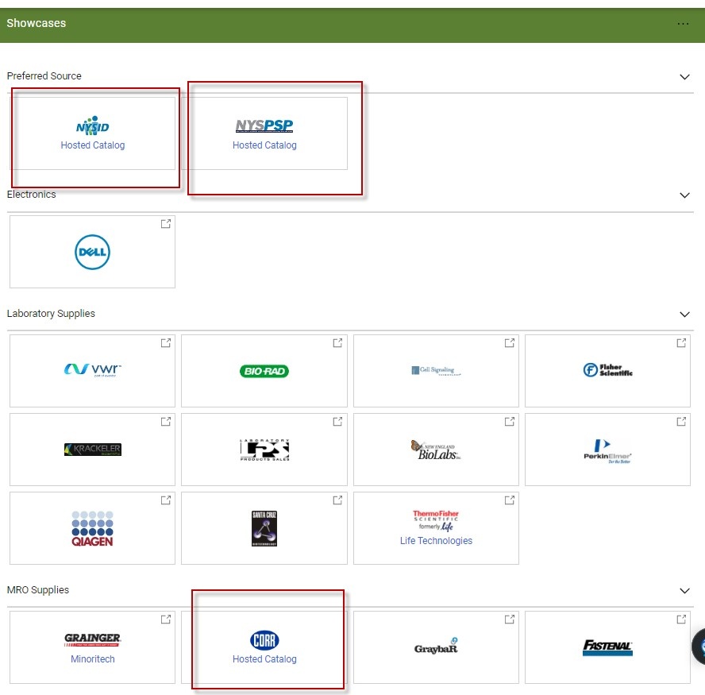The image size is (705, 695).
Task: Click the VWR supplier logo
Action: [x=92, y=369]
